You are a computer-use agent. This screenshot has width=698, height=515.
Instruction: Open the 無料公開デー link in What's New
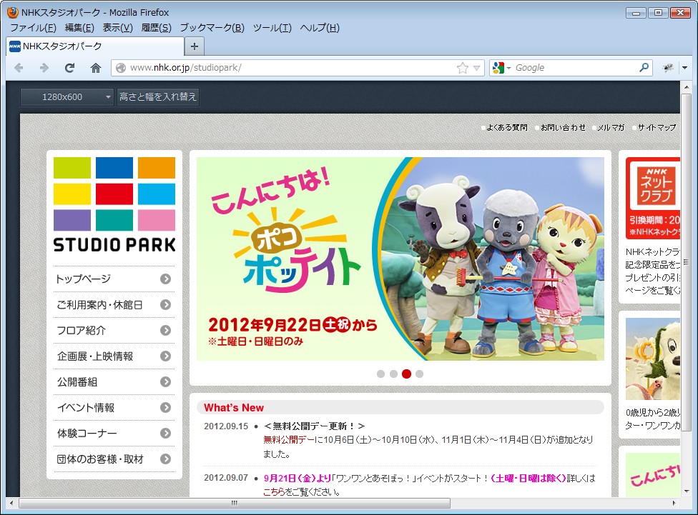tap(288, 440)
